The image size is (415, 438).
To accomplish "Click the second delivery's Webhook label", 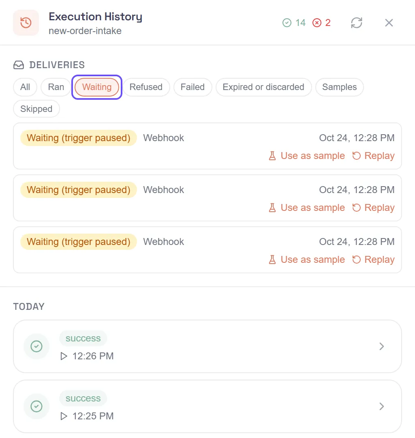I will [164, 190].
